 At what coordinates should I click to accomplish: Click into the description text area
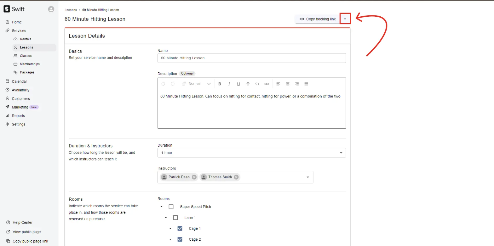251,109
